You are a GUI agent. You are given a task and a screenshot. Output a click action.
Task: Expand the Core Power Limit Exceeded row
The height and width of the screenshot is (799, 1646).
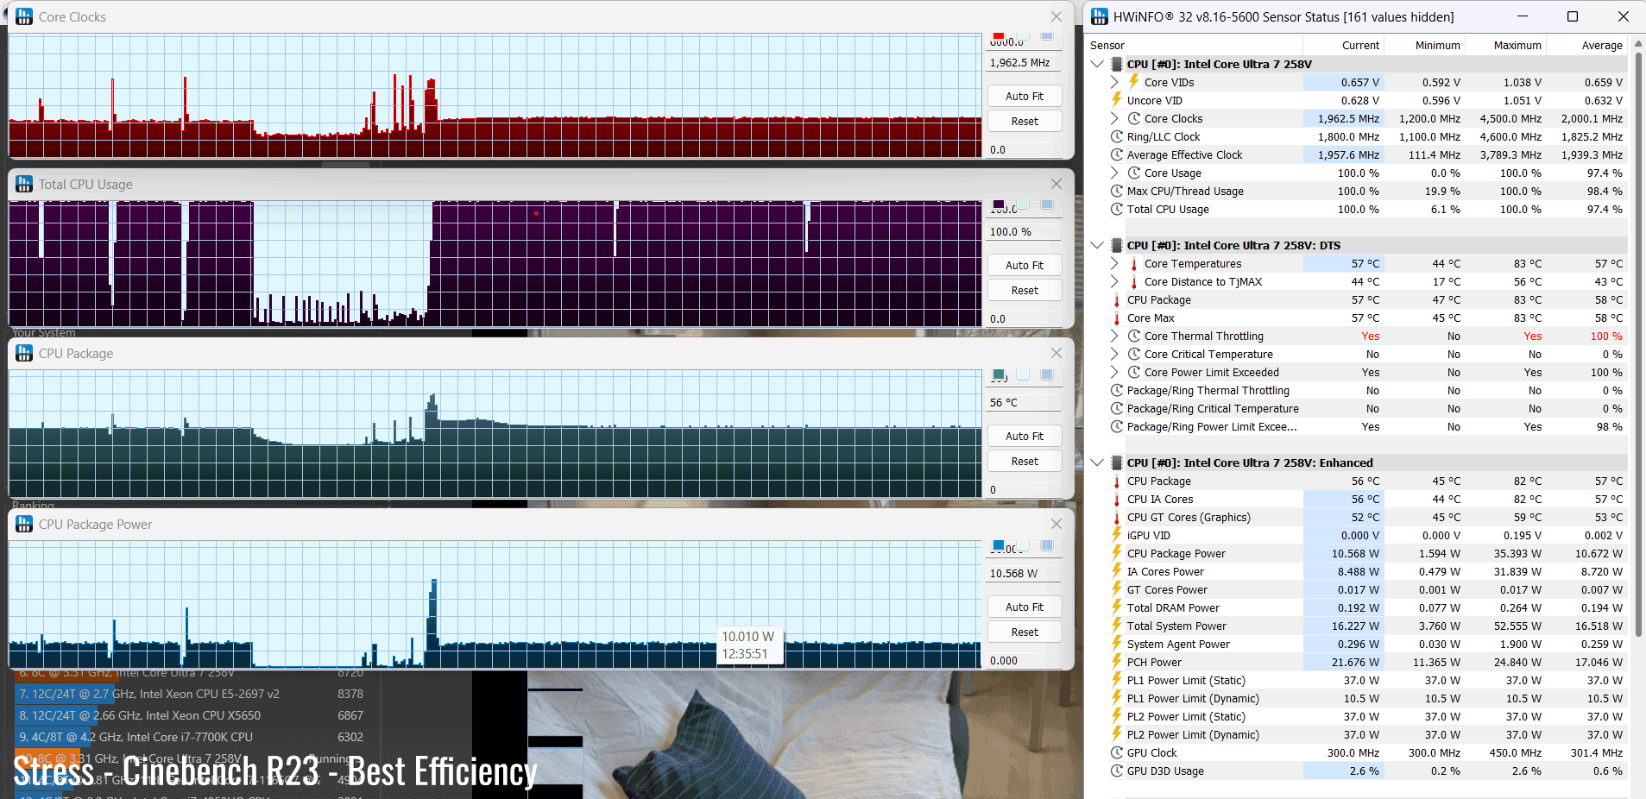[x=1114, y=372]
